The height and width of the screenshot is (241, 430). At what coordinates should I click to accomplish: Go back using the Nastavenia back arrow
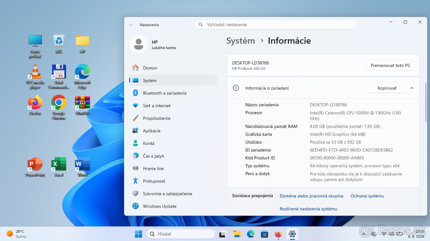coord(132,25)
